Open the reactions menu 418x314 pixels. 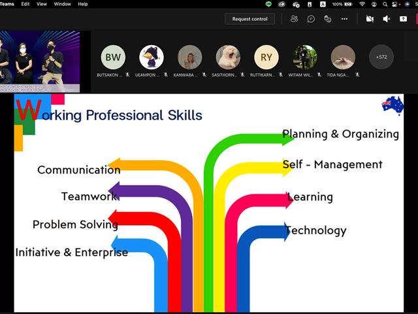(328, 19)
